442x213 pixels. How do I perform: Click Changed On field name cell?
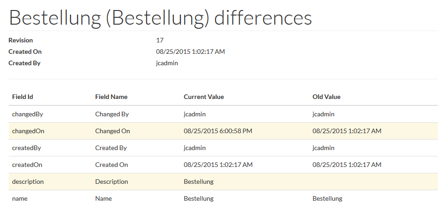click(112, 131)
